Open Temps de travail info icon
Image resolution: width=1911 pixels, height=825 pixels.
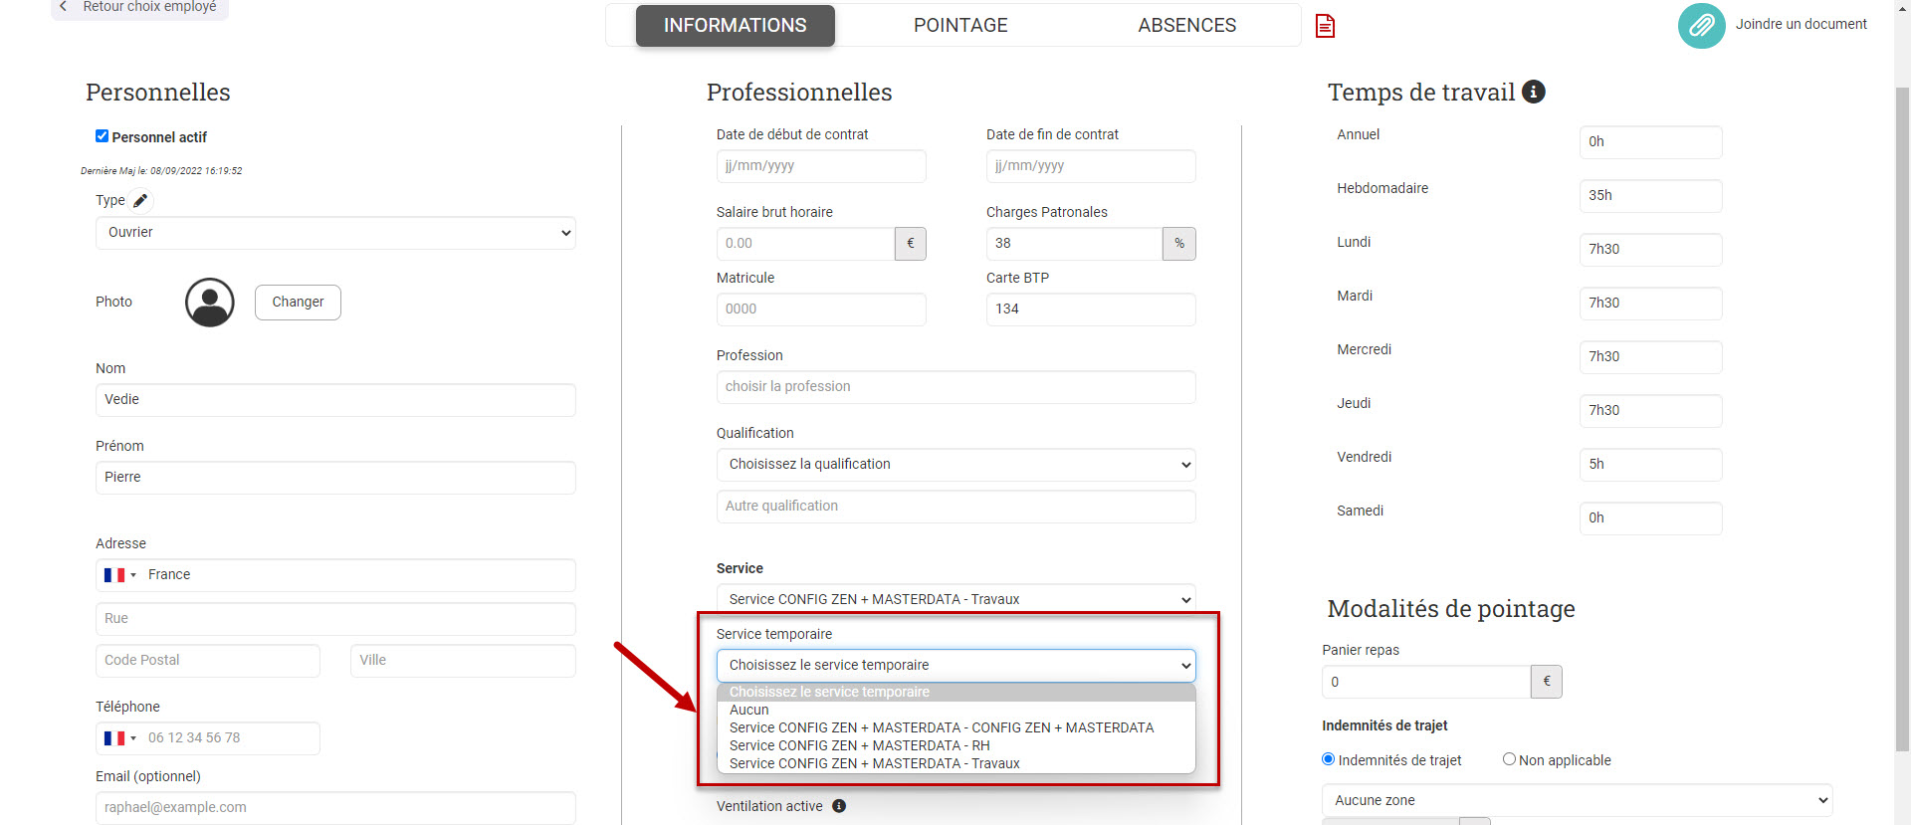point(1534,92)
